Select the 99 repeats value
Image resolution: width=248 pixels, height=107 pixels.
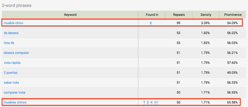tap(178, 23)
